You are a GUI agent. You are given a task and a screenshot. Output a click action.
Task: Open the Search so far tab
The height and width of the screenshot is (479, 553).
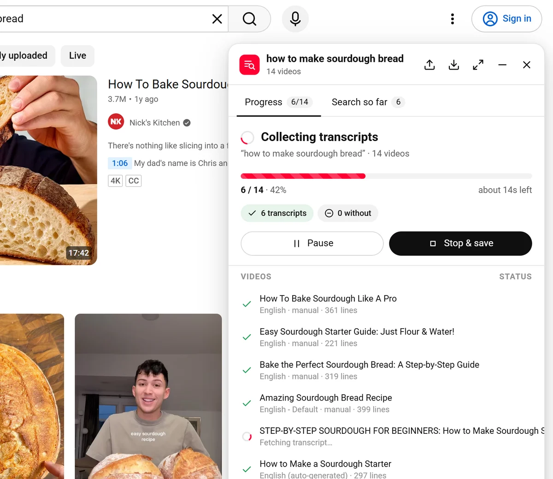(368, 102)
